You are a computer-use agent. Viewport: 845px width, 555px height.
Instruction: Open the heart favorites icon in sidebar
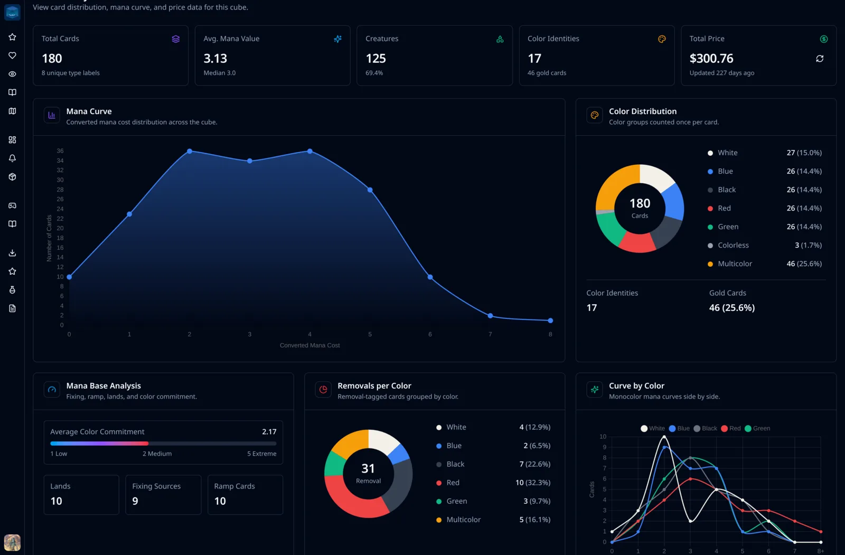click(x=12, y=55)
